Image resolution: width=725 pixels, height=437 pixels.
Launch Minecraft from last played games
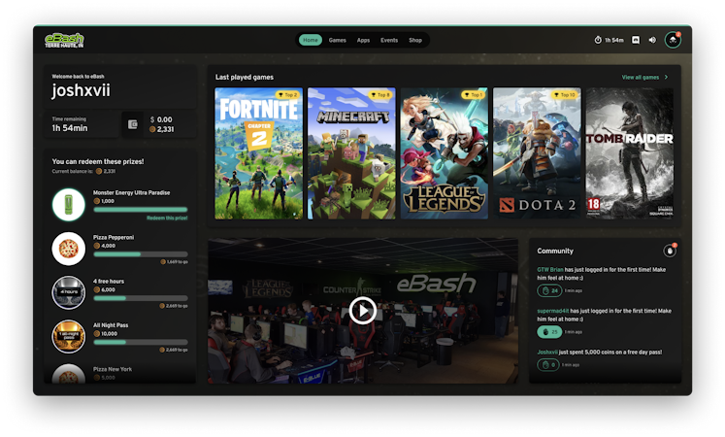pos(351,153)
